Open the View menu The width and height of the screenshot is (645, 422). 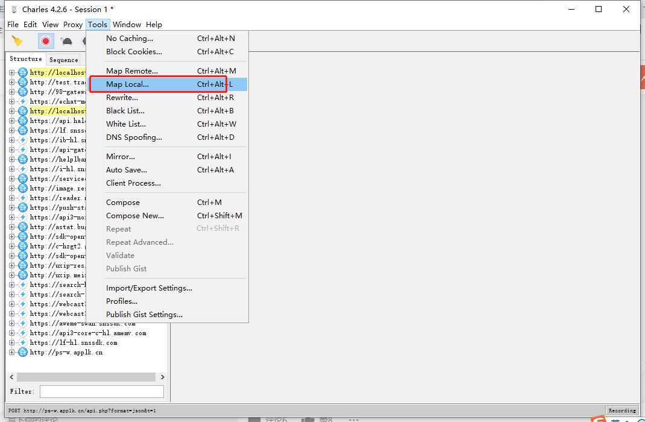click(x=50, y=25)
